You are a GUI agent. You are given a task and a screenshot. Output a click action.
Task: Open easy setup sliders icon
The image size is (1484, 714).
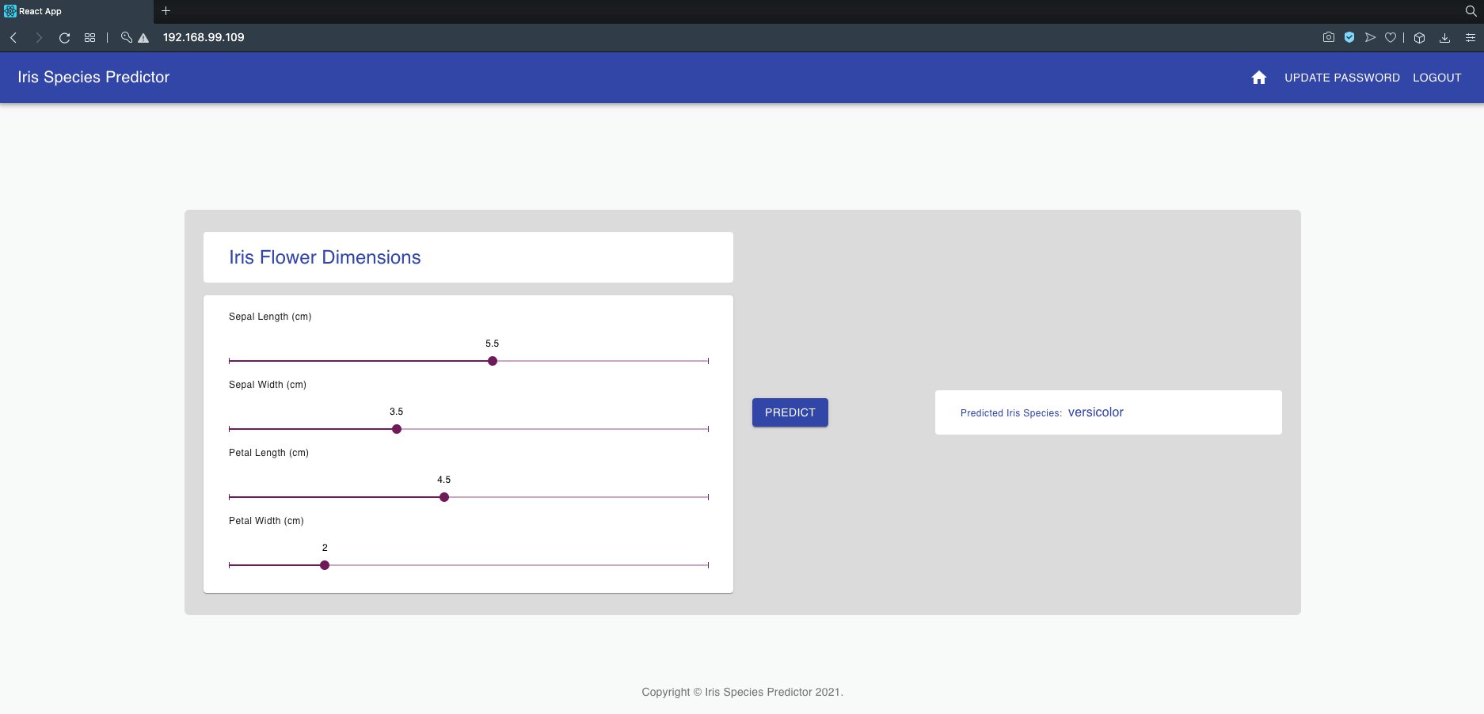(1470, 37)
